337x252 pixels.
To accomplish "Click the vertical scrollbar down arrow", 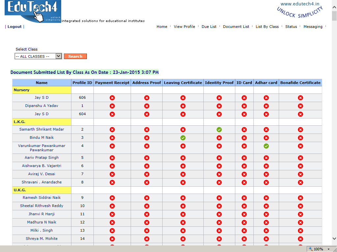I will click(x=334, y=238).
